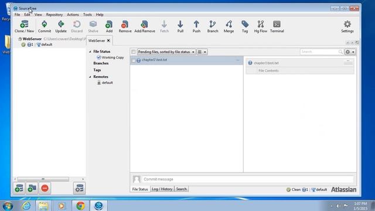Click the search magnifier icon
Image resolution: width=375 pixels, height=211 pixels.
pos(340,52)
